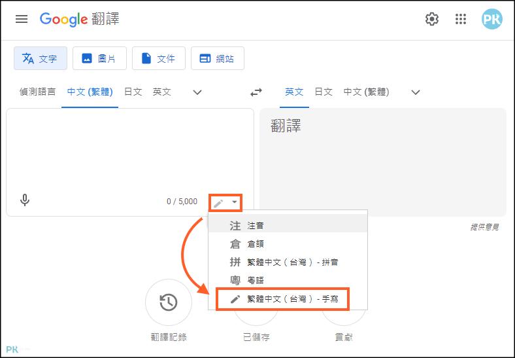
Task: Select 中文 (繁體) as target language
Action: click(366, 92)
